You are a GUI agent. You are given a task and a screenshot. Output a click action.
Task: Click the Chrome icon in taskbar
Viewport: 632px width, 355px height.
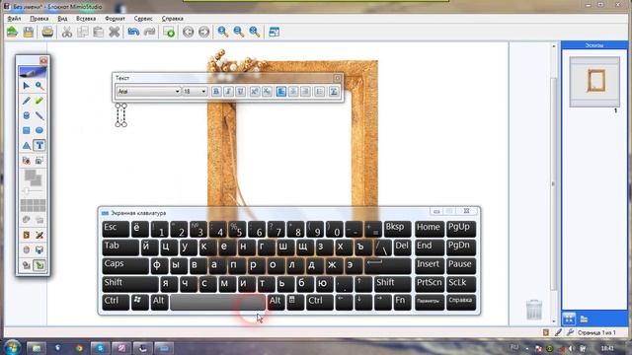coord(79,348)
